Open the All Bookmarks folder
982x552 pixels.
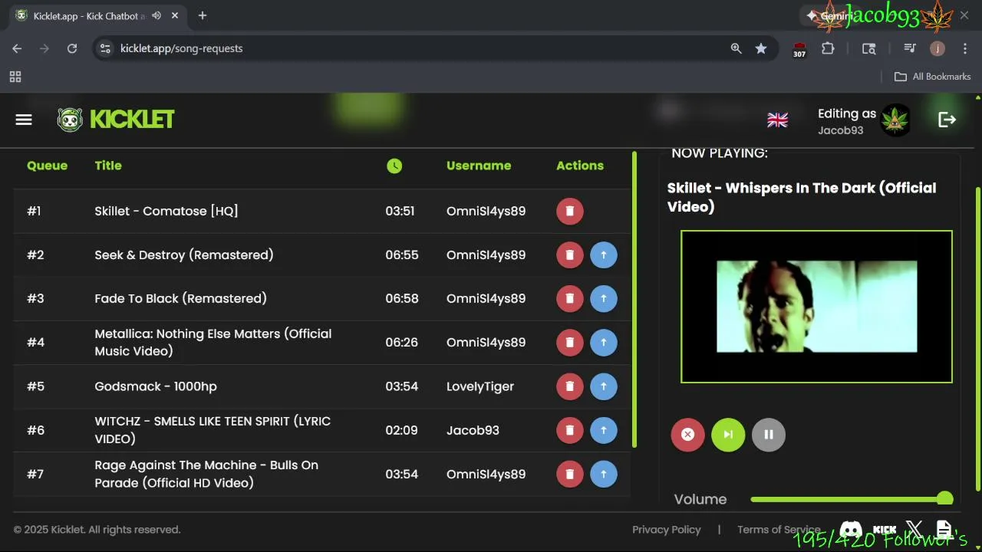[x=933, y=77]
